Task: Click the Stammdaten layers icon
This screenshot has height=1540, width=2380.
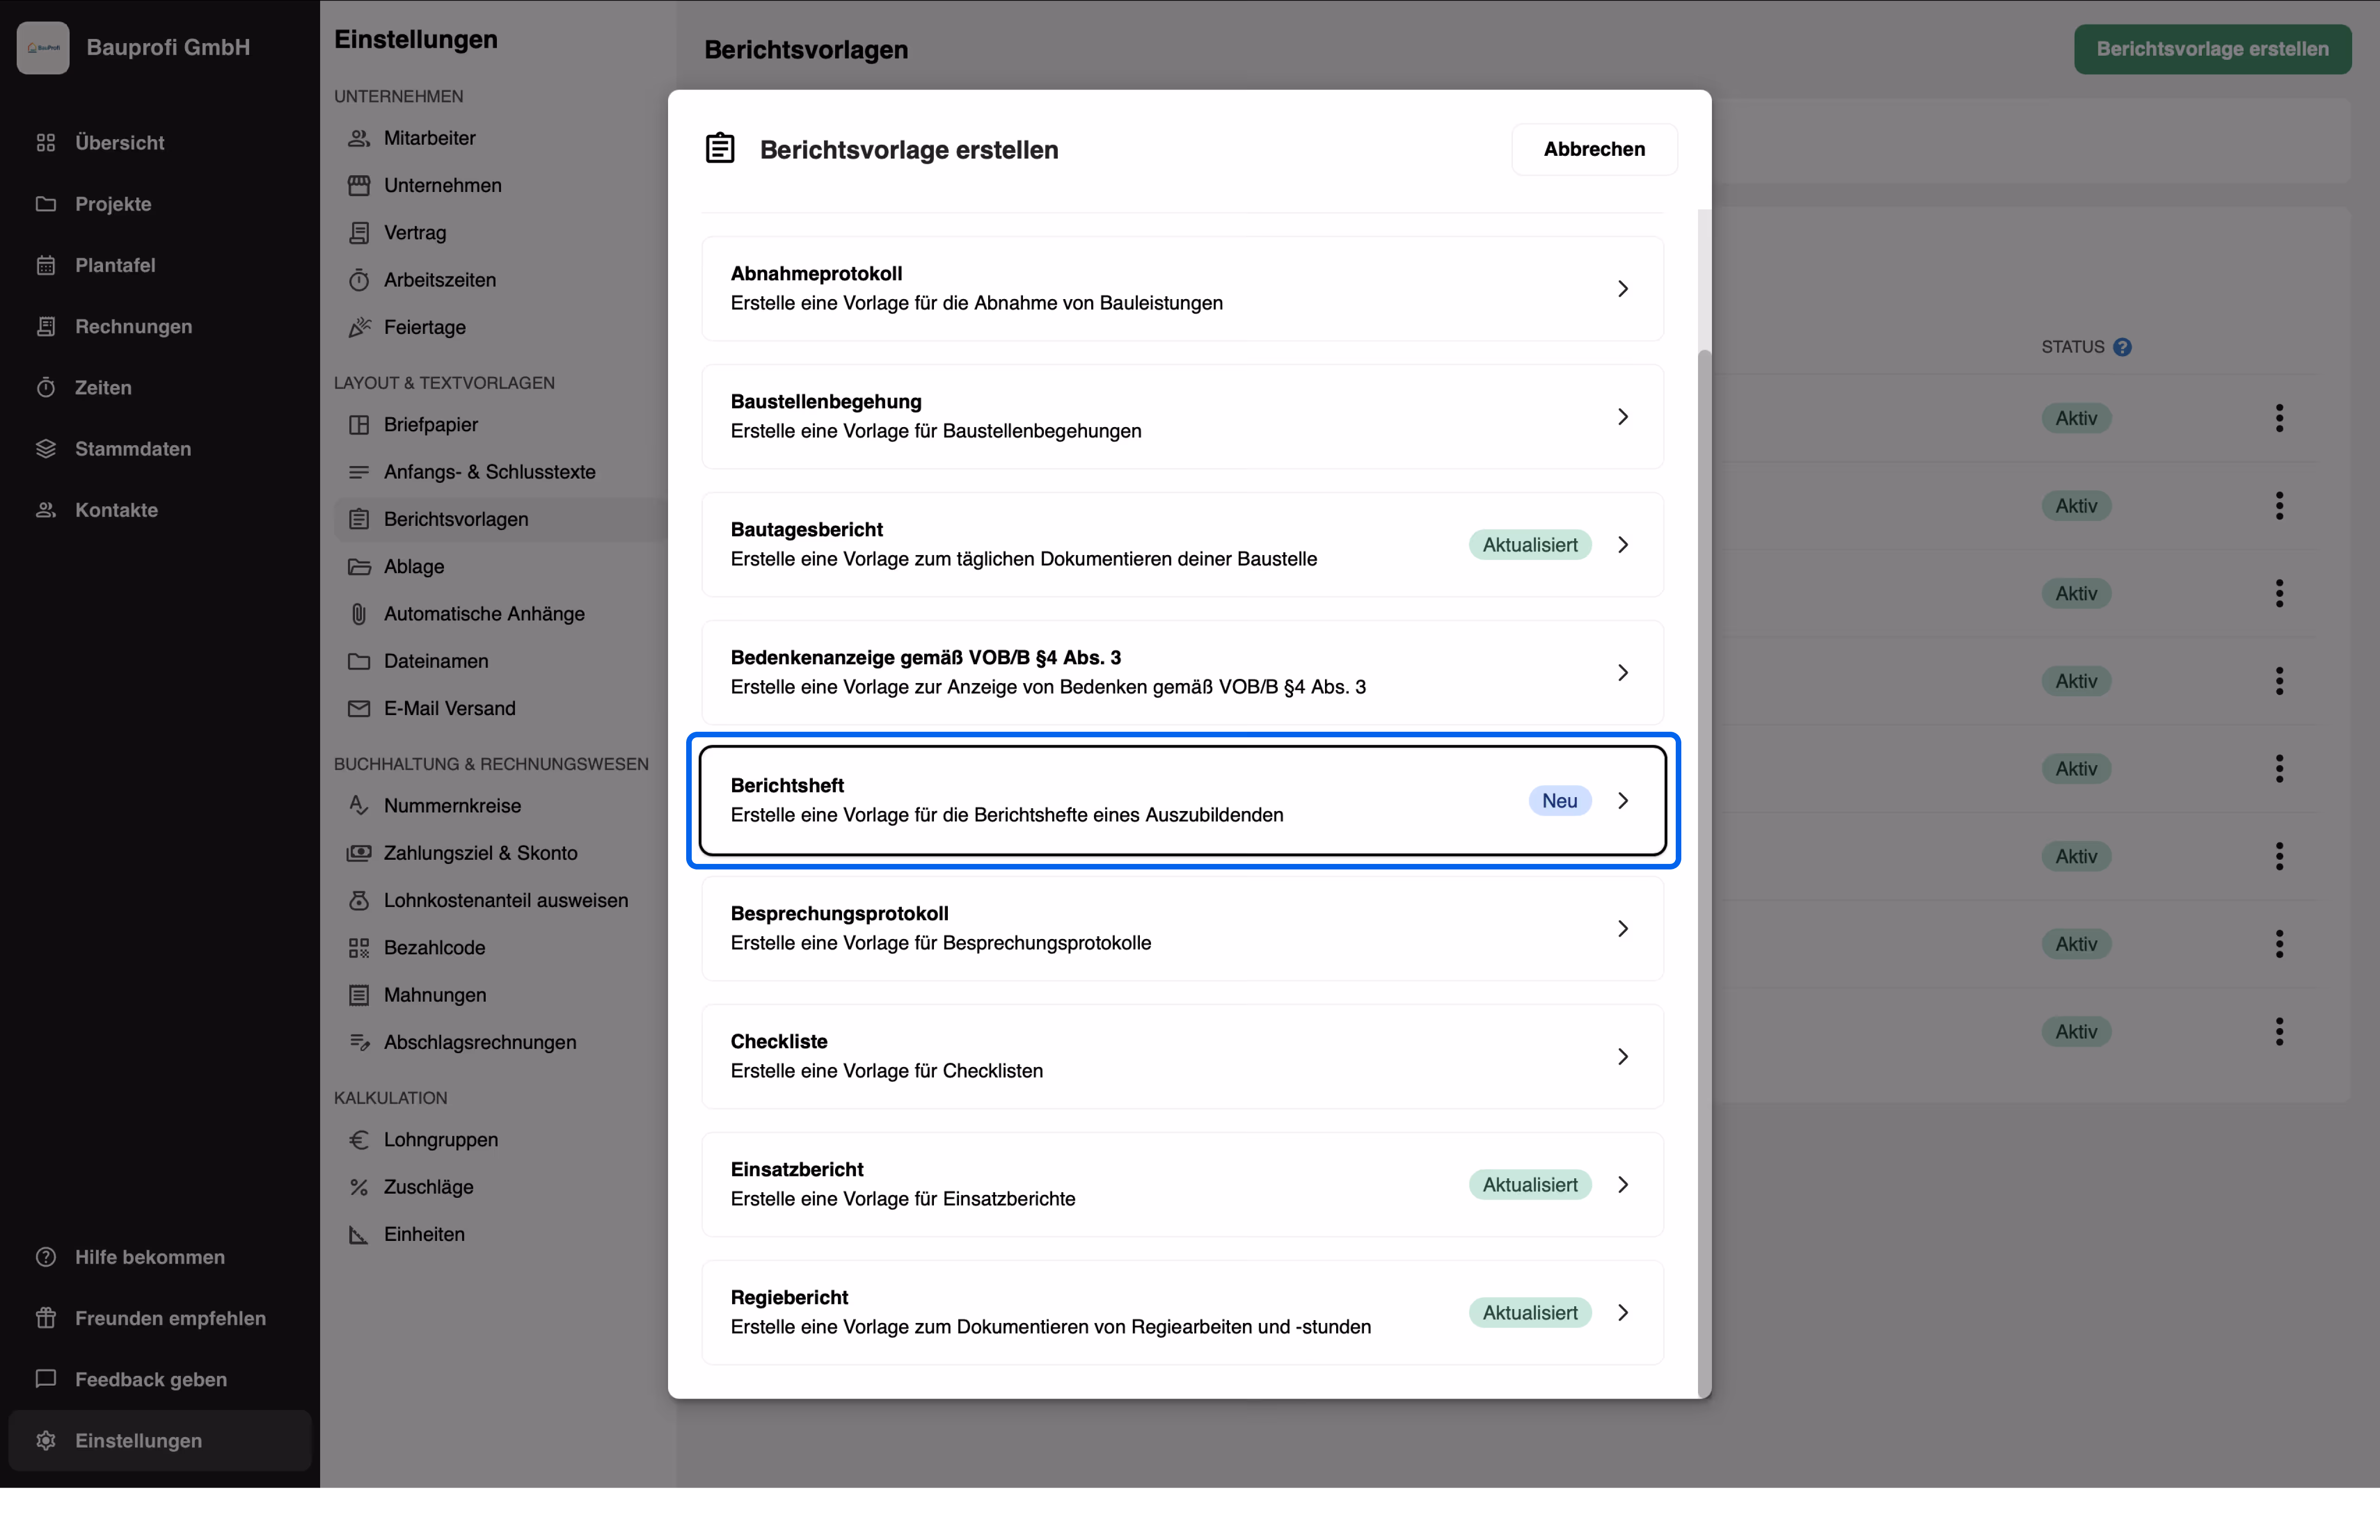Action: pos(46,449)
